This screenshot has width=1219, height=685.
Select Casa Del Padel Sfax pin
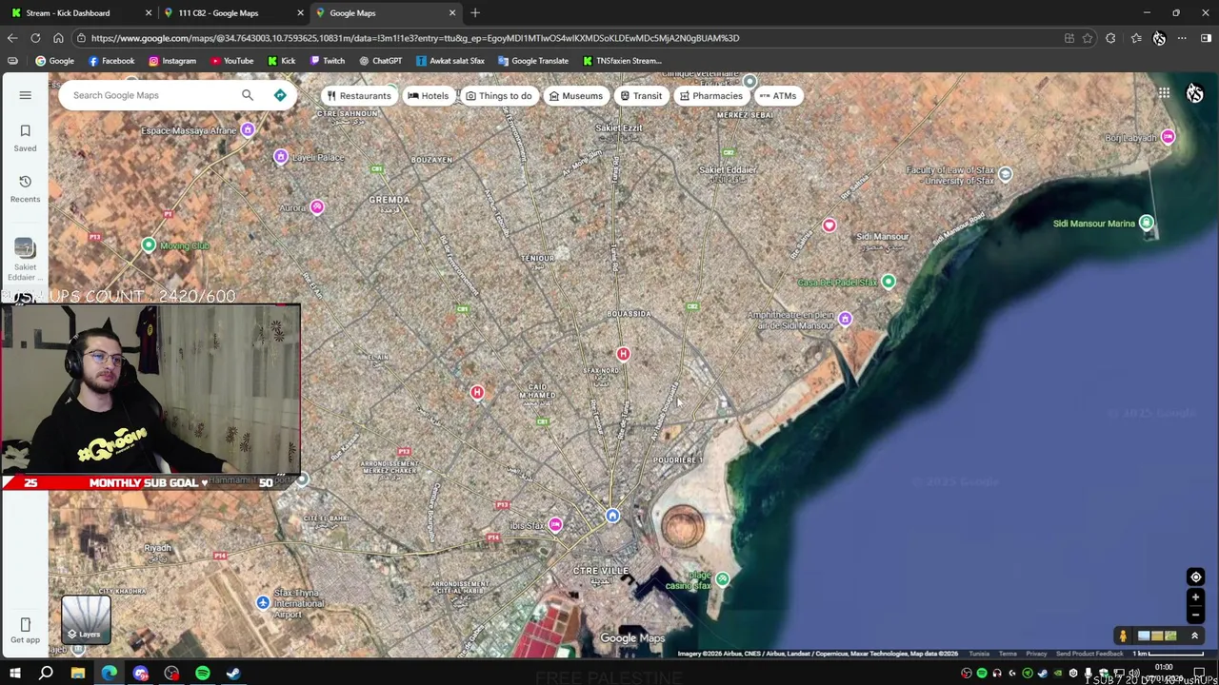pyautogui.click(x=889, y=283)
